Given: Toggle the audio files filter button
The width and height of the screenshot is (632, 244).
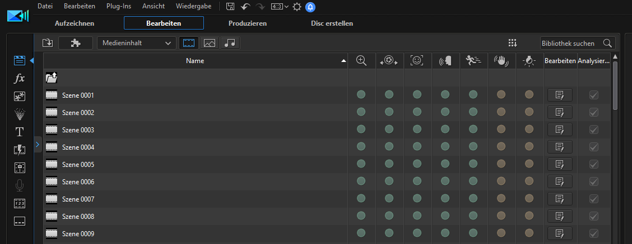Looking at the screenshot, I should 230,43.
